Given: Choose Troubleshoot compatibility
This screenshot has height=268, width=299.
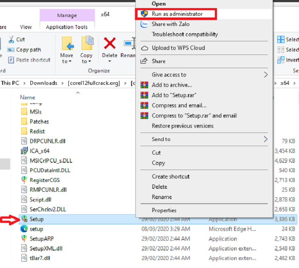Looking at the screenshot, I should coord(185,34).
